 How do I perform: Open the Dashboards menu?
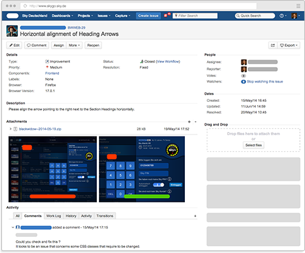(x=62, y=15)
